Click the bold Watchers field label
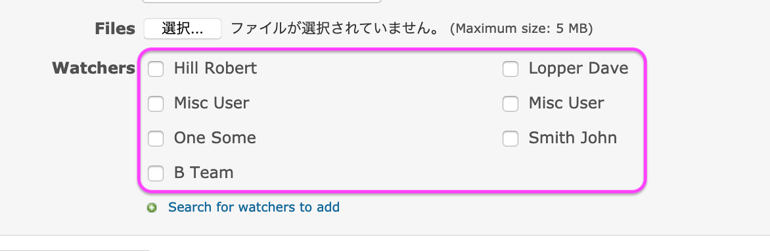This screenshot has width=770, height=251. pyautogui.click(x=93, y=68)
